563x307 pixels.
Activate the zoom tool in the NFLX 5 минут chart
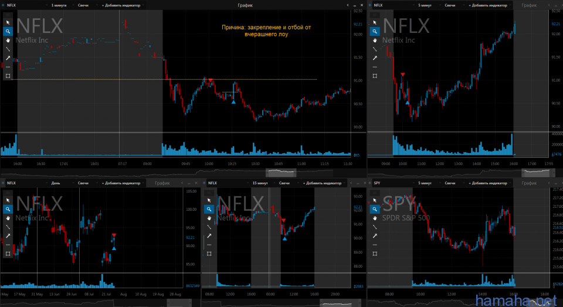[x=375, y=31]
